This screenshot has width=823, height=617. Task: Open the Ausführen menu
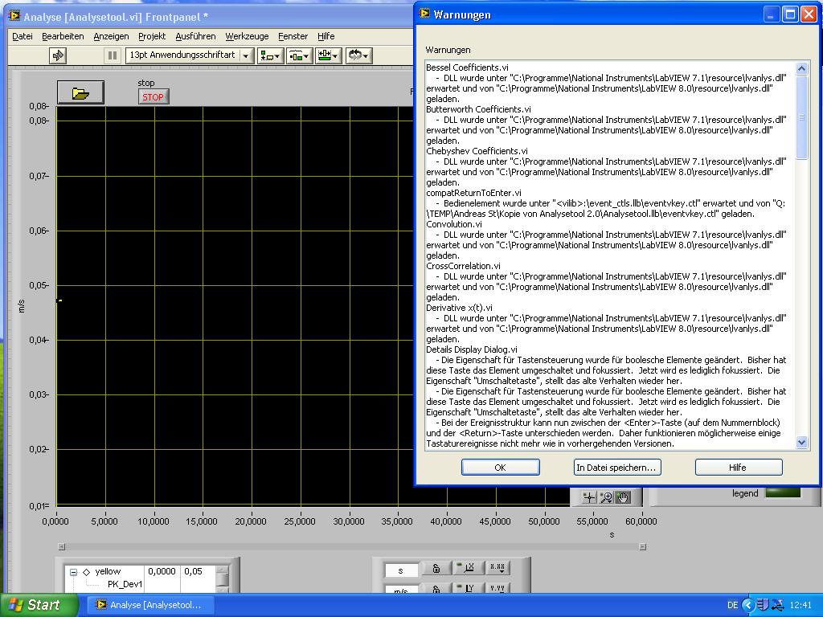[x=195, y=36]
